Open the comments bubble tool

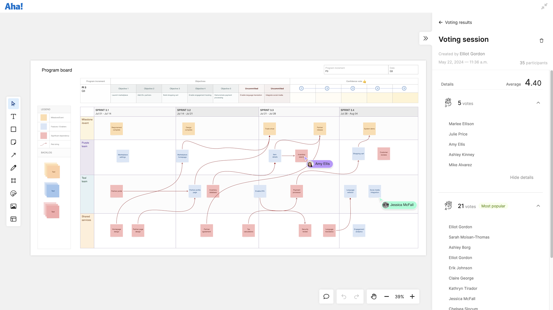326,296
